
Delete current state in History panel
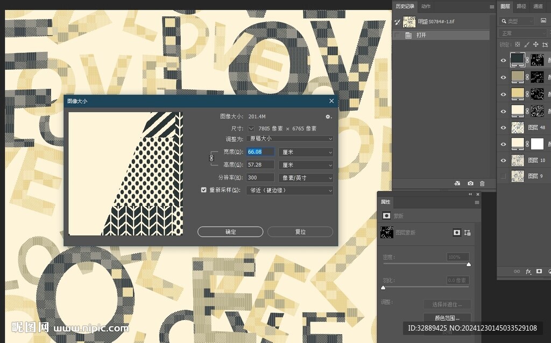(482, 183)
